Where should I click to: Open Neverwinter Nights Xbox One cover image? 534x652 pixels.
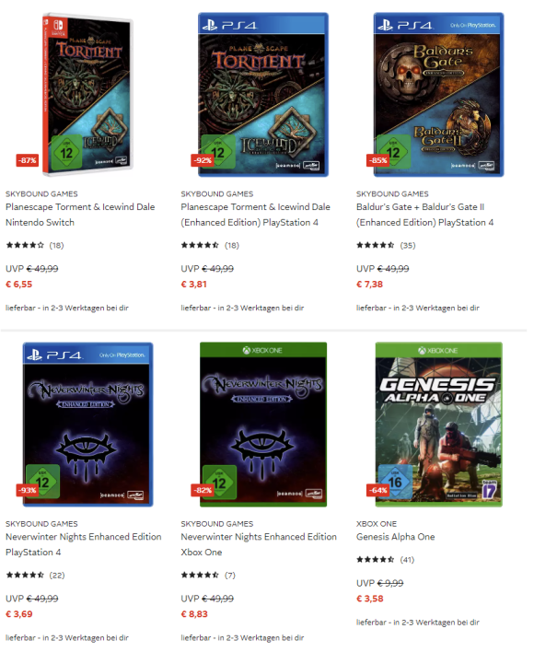click(x=263, y=425)
